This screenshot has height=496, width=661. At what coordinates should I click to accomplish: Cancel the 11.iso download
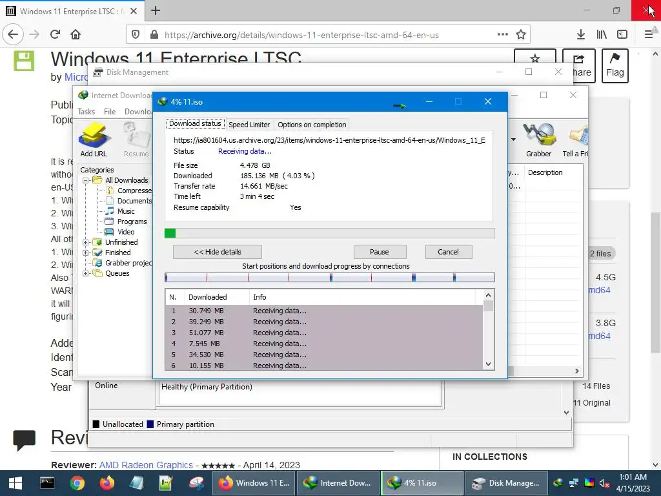[x=448, y=252]
